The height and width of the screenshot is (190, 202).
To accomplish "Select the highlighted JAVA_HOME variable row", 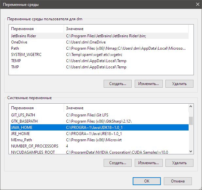I will point(99,127).
